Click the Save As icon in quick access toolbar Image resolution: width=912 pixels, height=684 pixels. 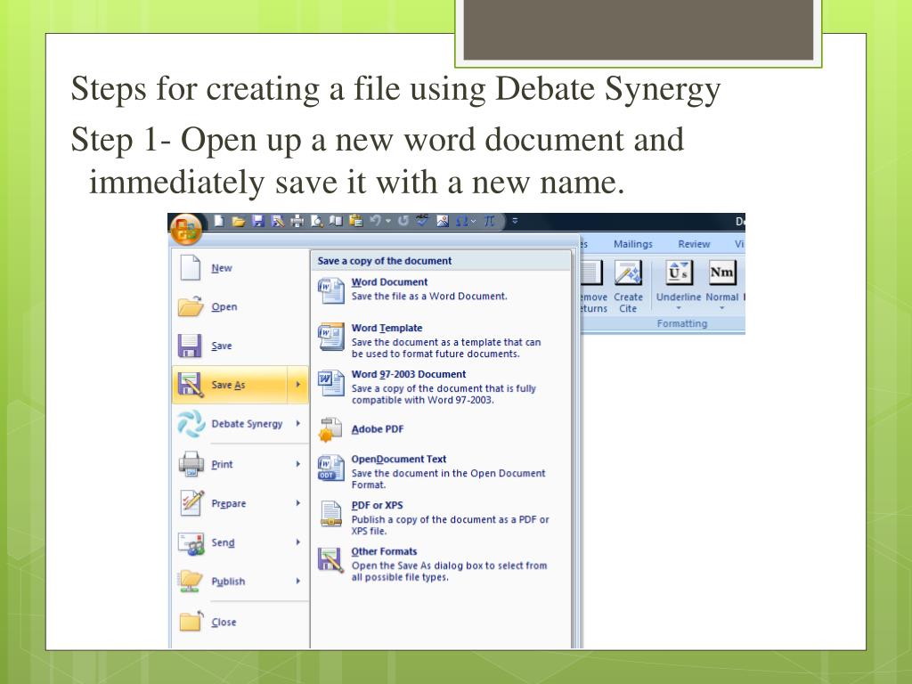tap(278, 221)
